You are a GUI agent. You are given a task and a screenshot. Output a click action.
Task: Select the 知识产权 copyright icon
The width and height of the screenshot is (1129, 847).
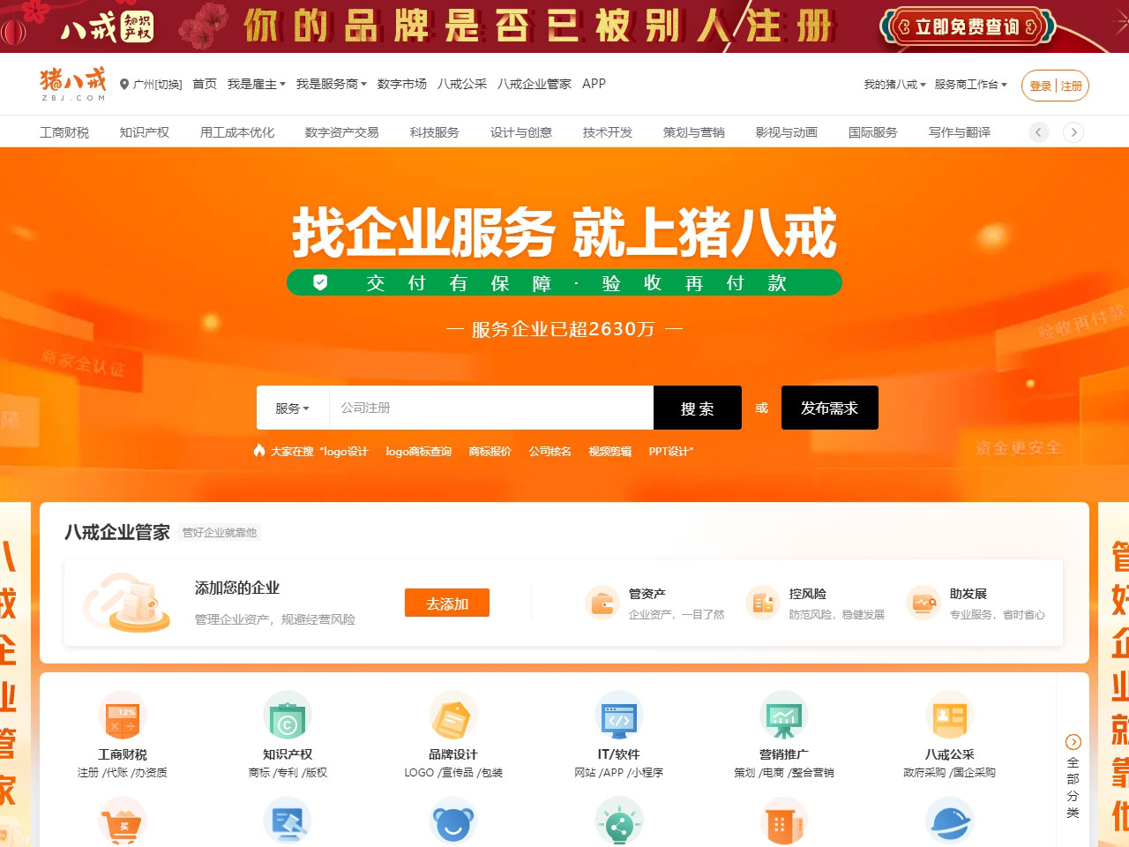click(x=288, y=716)
